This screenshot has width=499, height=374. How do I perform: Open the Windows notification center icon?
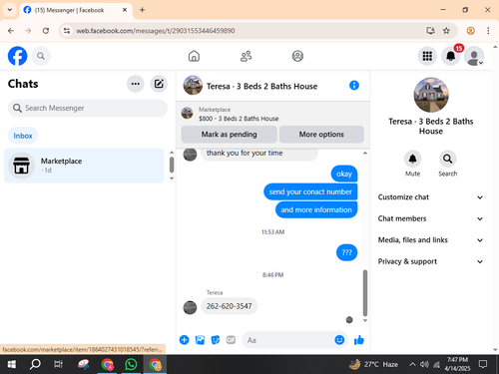point(483,364)
